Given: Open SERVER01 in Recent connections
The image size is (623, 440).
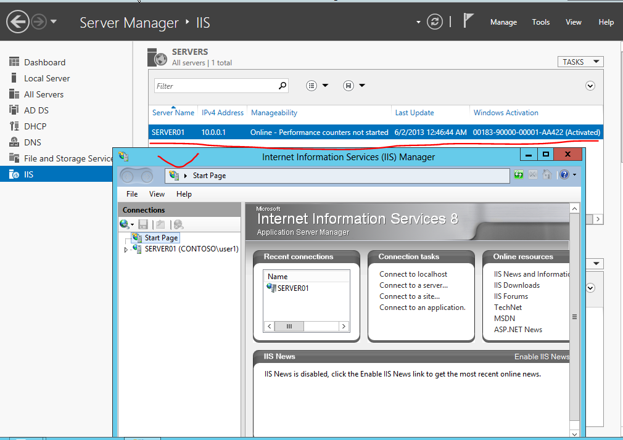Looking at the screenshot, I should (293, 288).
